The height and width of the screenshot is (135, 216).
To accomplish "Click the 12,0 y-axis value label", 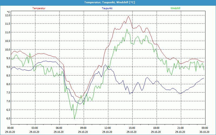I will (x=7, y=15).
